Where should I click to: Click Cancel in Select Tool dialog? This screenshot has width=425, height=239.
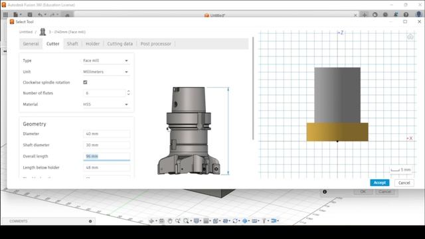click(404, 183)
